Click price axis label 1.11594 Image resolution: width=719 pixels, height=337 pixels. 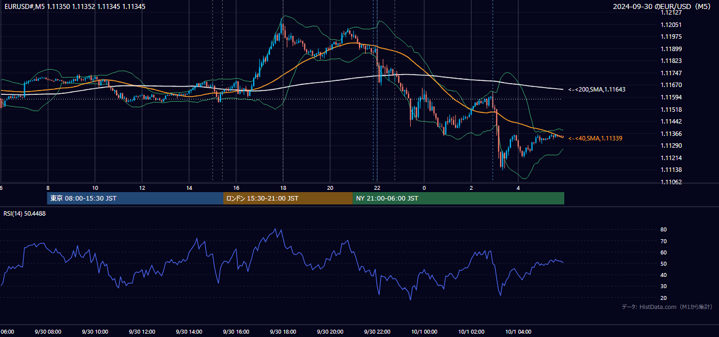coord(671,97)
